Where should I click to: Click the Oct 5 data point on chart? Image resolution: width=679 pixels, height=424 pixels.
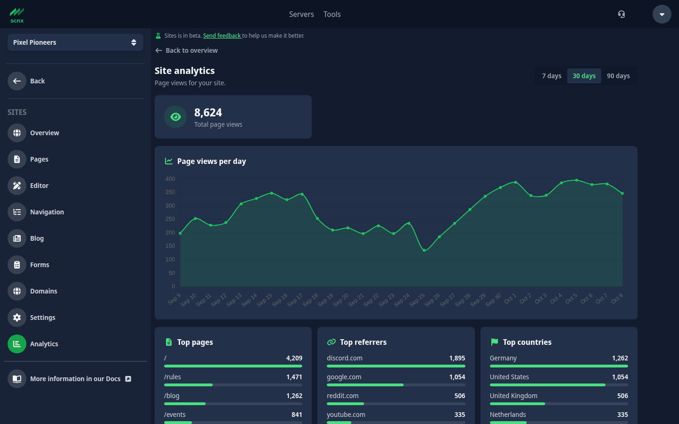[577, 180]
